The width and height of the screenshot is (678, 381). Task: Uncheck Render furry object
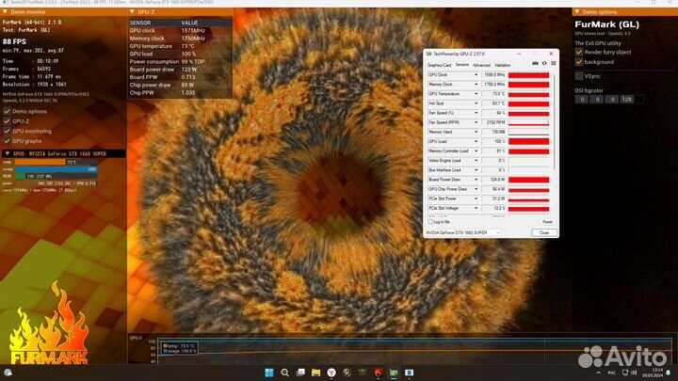tap(579, 53)
